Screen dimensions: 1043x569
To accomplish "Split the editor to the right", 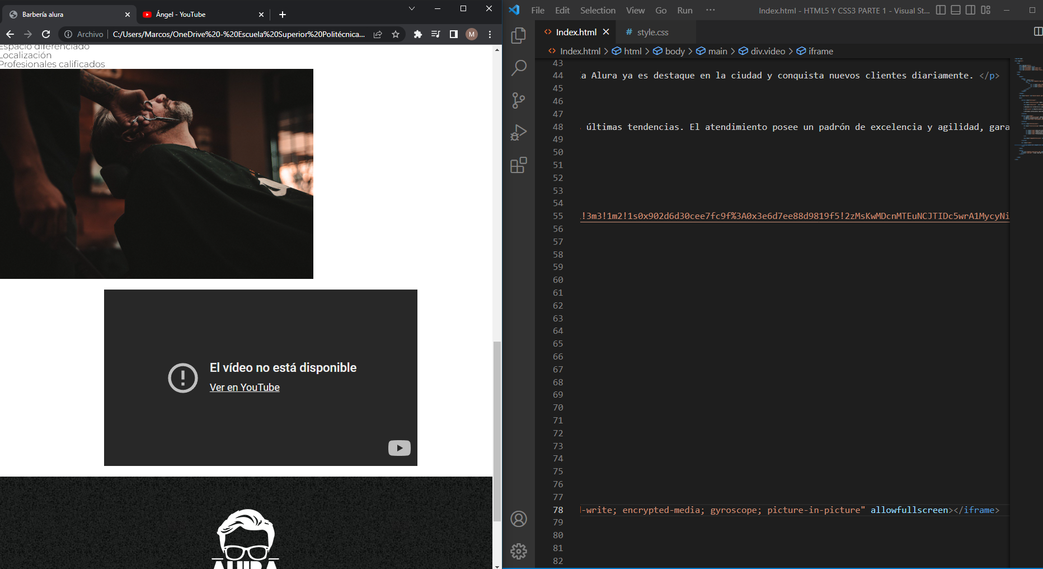I will (1038, 32).
